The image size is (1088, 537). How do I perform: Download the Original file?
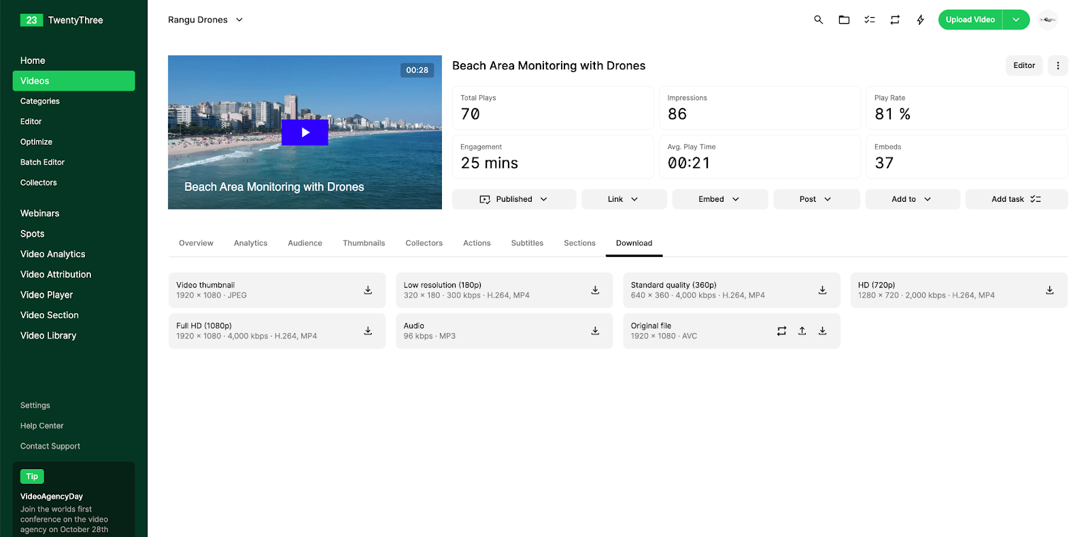pos(822,331)
